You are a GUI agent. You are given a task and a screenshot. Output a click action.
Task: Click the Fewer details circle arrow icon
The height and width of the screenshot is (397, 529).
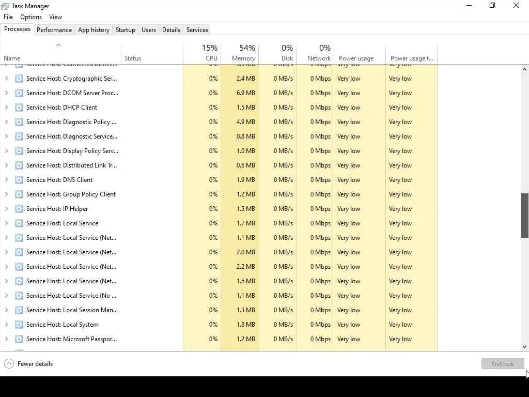9,364
